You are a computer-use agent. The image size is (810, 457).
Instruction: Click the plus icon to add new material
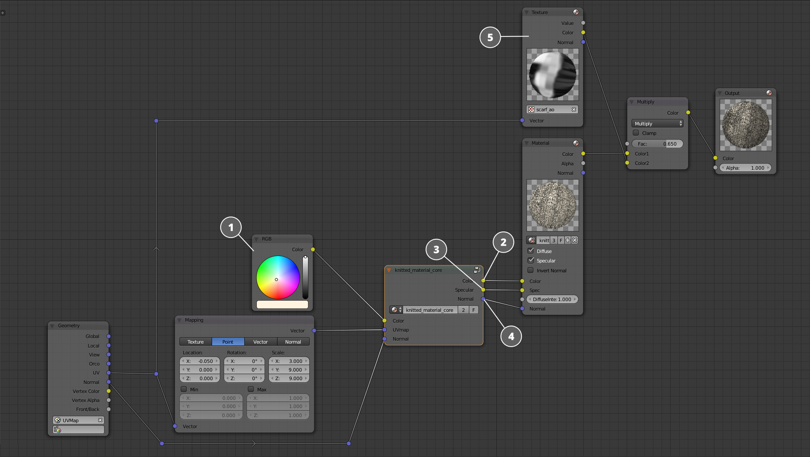568,240
